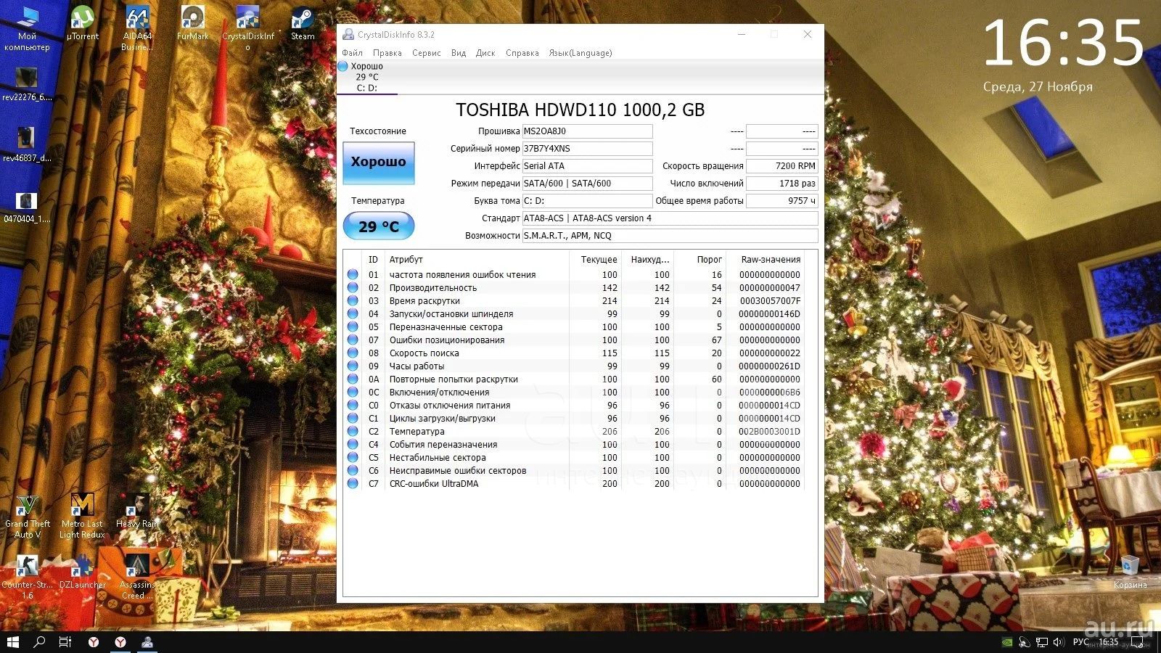Open the Диск menu
The image size is (1161, 653).
coord(485,53)
